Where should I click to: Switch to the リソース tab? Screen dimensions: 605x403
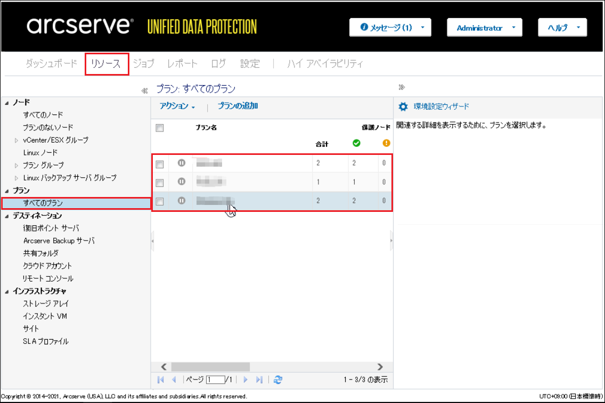pyautogui.click(x=106, y=64)
